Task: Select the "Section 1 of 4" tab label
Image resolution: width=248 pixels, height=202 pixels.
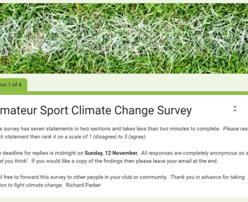Action: 11,85
